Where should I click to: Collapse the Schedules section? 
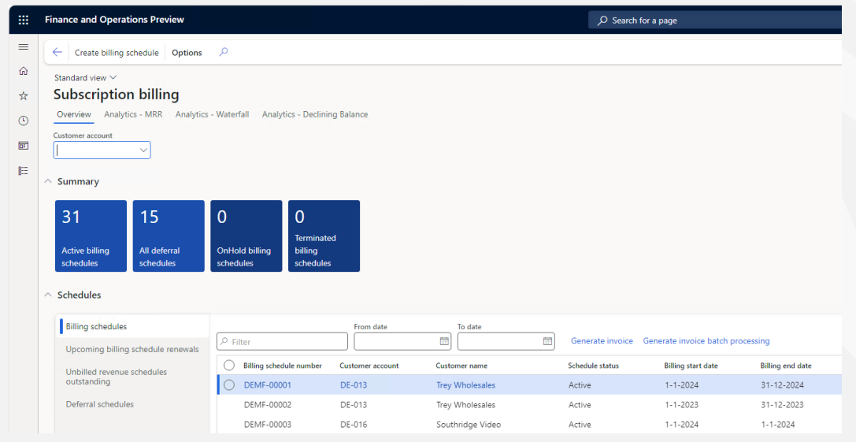49,295
